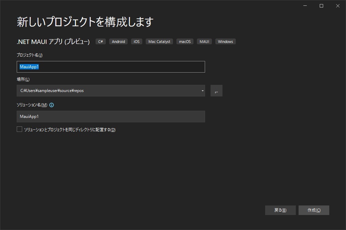Toggle place solution and project in same directory
The image size is (346, 230).
19,129
